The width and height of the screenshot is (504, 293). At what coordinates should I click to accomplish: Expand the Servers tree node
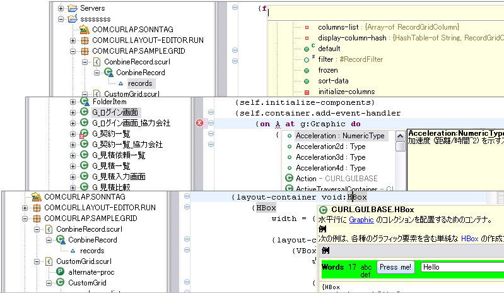[61, 8]
